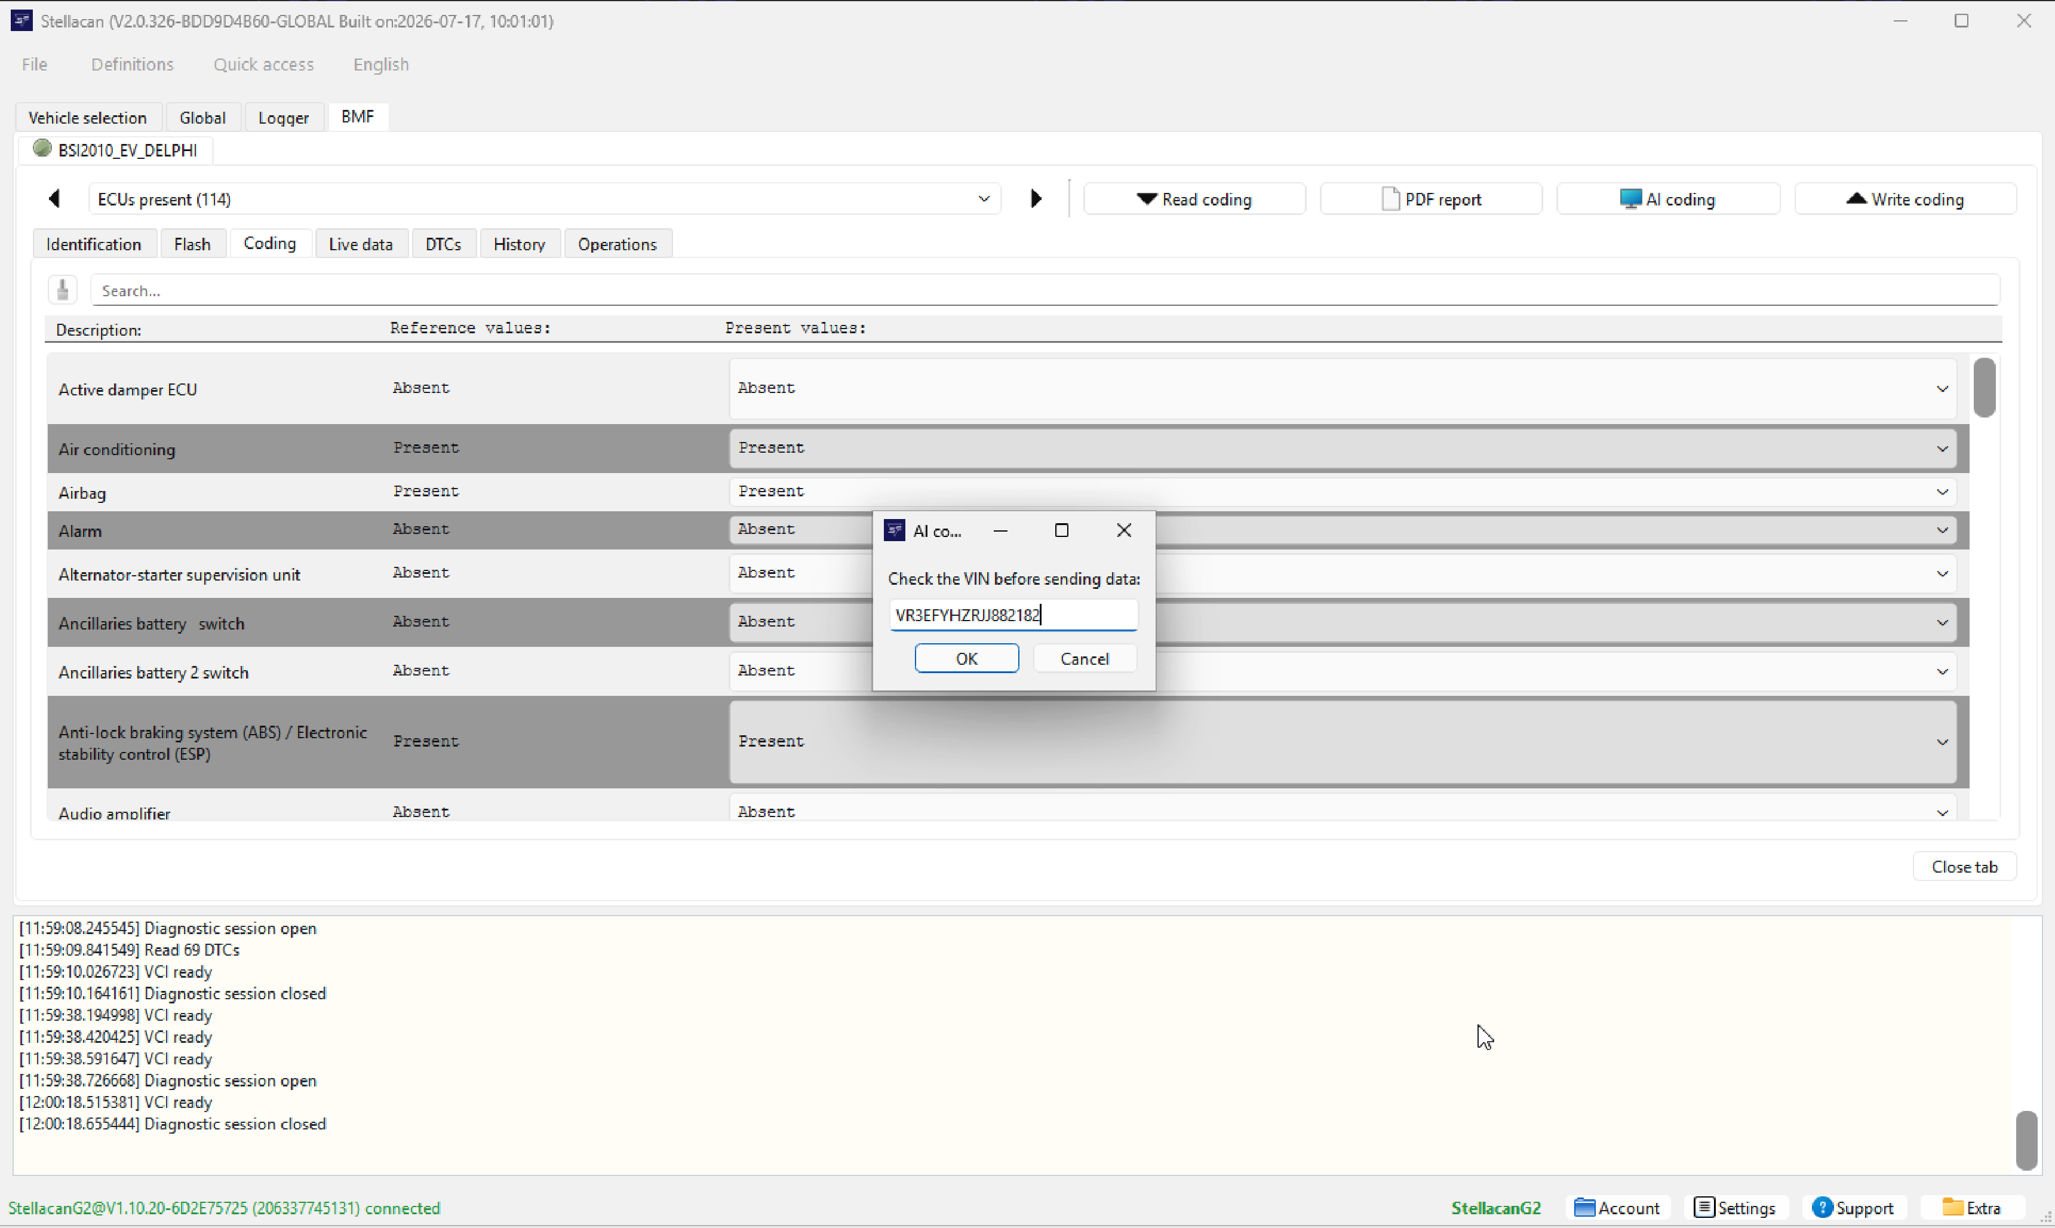Image resolution: width=2055 pixels, height=1228 pixels.
Task: Confirm VIN with OK button
Action: point(966,659)
